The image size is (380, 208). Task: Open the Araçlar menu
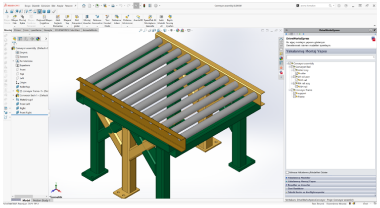pyautogui.click(x=60, y=5)
